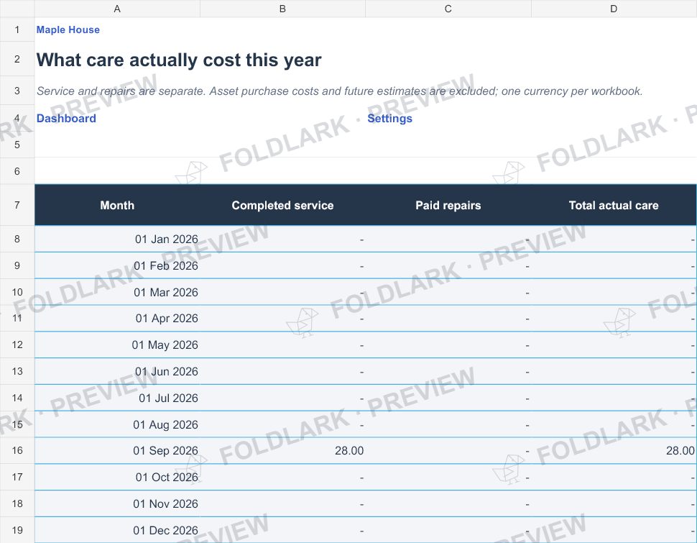Open the Settings link
The image size is (697, 543).
point(390,119)
